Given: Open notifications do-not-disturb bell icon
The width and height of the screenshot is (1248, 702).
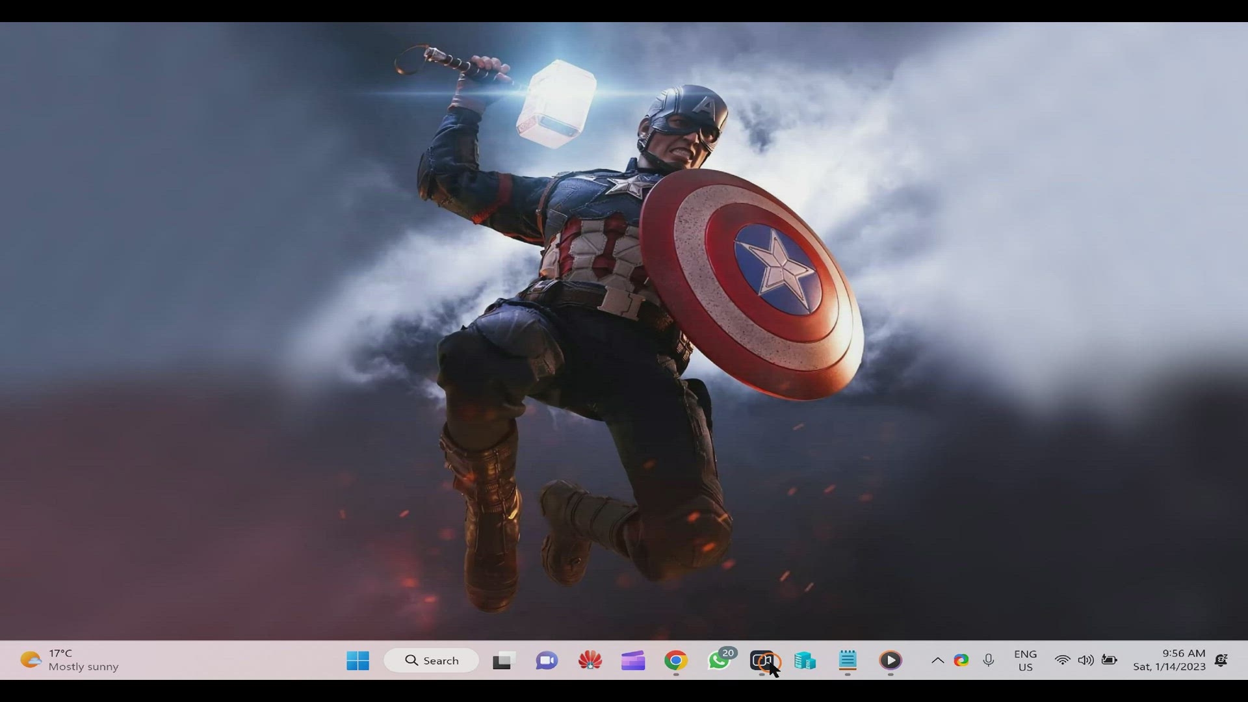Looking at the screenshot, I should click(x=1221, y=660).
